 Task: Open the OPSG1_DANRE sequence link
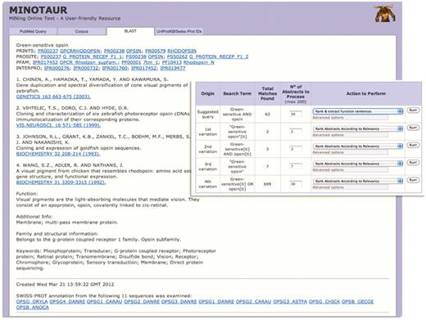click(216, 302)
